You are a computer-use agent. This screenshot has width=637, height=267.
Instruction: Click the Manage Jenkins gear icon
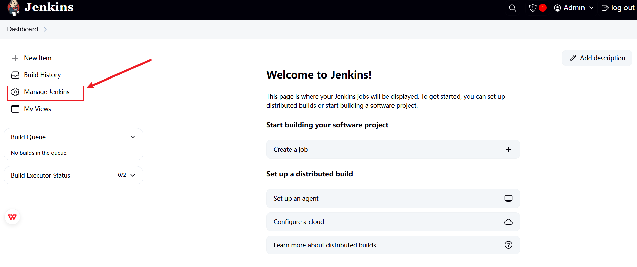[x=15, y=92]
